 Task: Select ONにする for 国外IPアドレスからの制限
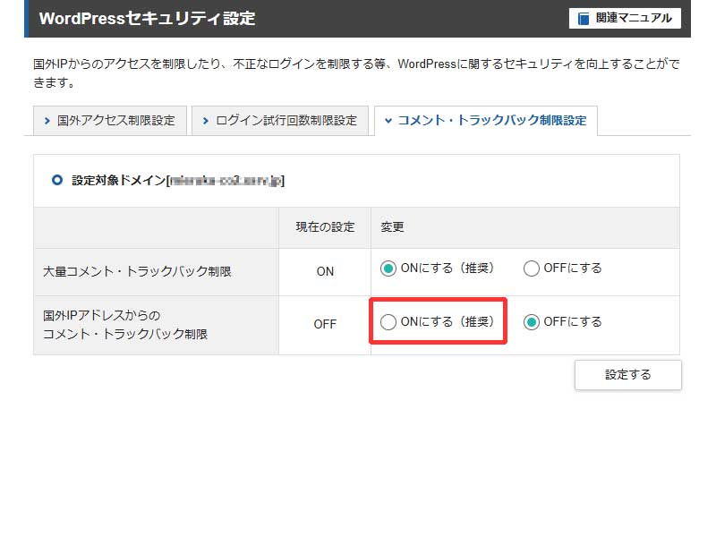(388, 322)
